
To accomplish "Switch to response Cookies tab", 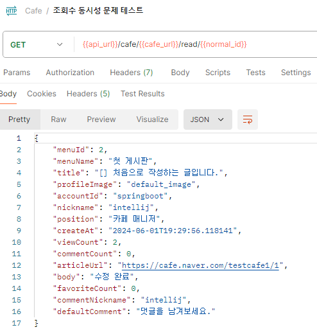I will [x=42, y=94].
